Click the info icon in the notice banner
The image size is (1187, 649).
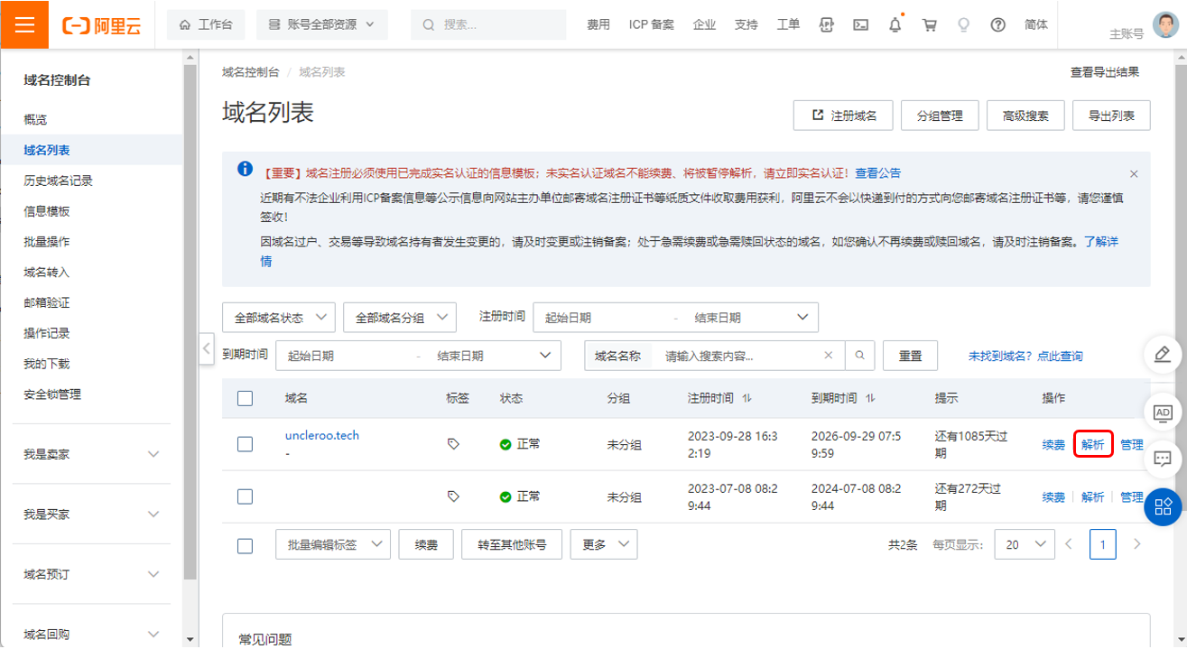pyautogui.click(x=245, y=169)
